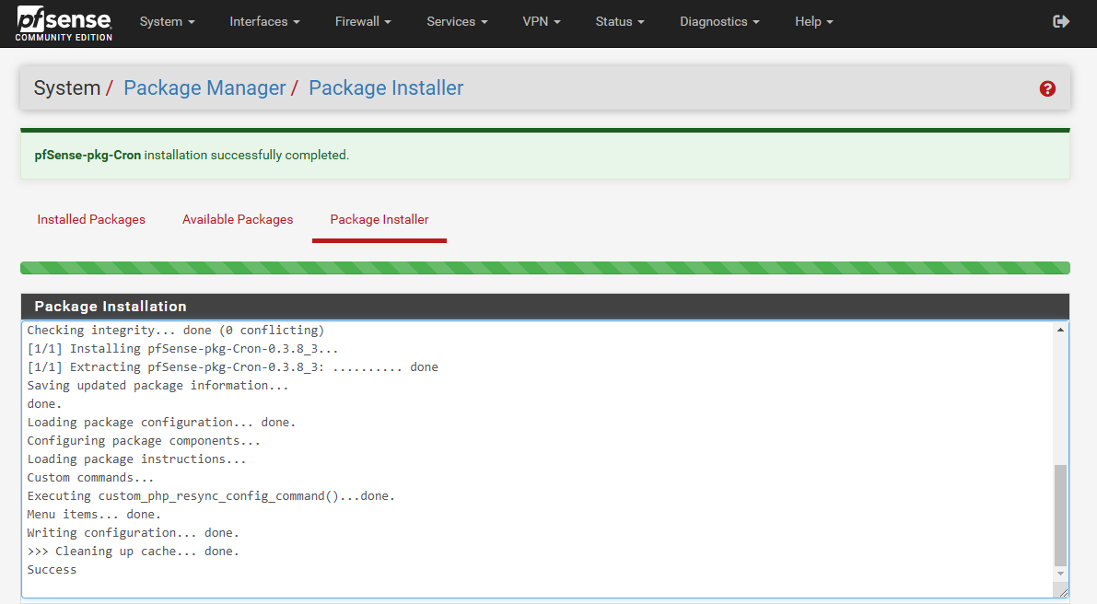Open the Diagnostics dropdown menu
Viewport: 1097px width, 604px height.
[x=720, y=22]
